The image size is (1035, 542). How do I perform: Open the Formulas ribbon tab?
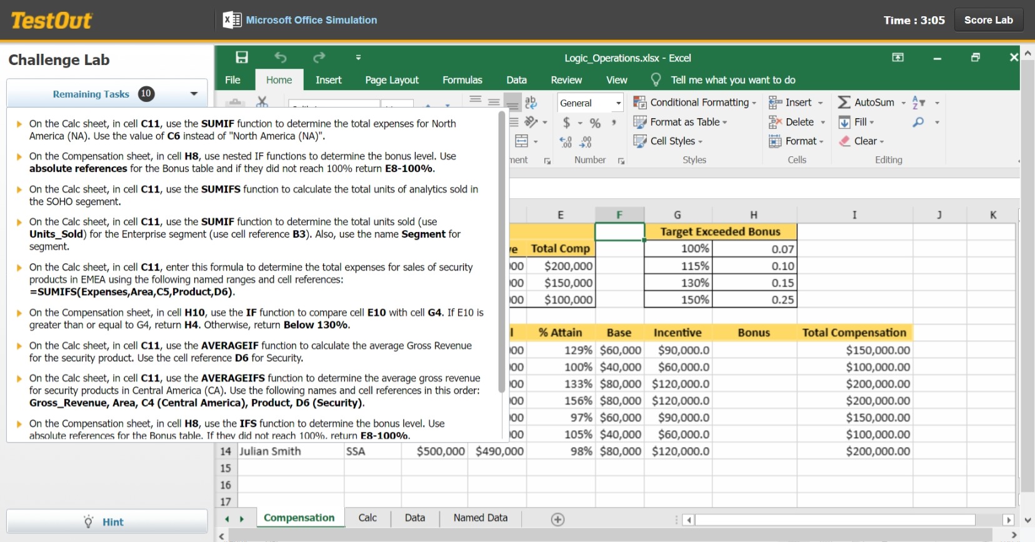(x=462, y=80)
